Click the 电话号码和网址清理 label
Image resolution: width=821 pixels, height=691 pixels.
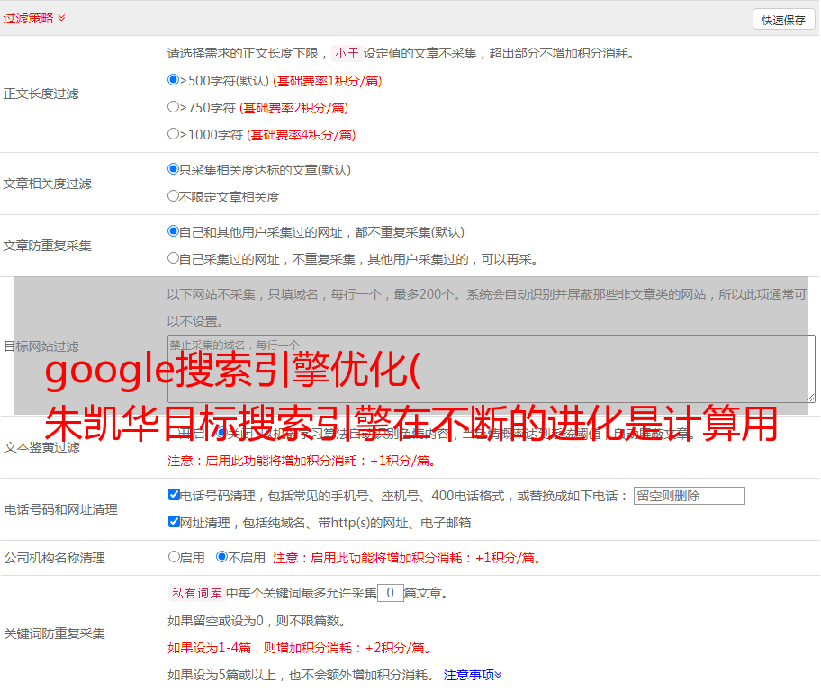click(60, 509)
